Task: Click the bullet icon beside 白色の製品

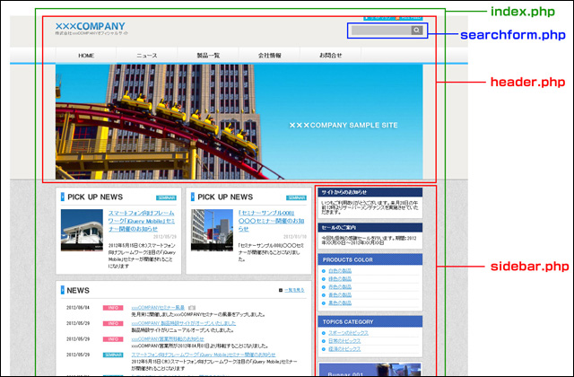Action: click(x=325, y=271)
